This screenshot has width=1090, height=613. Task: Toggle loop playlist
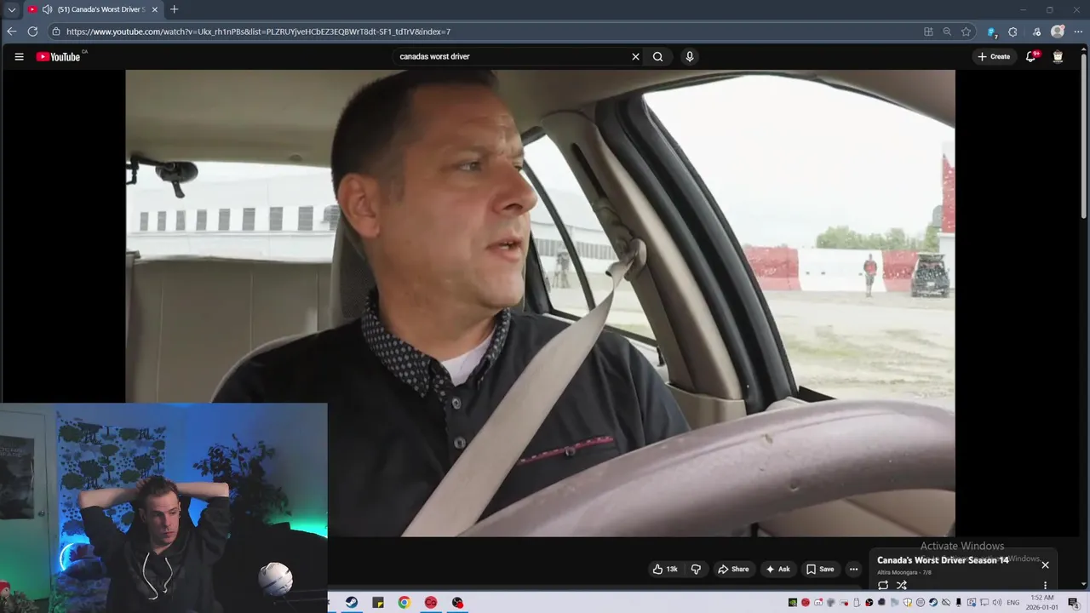[x=883, y=585]
